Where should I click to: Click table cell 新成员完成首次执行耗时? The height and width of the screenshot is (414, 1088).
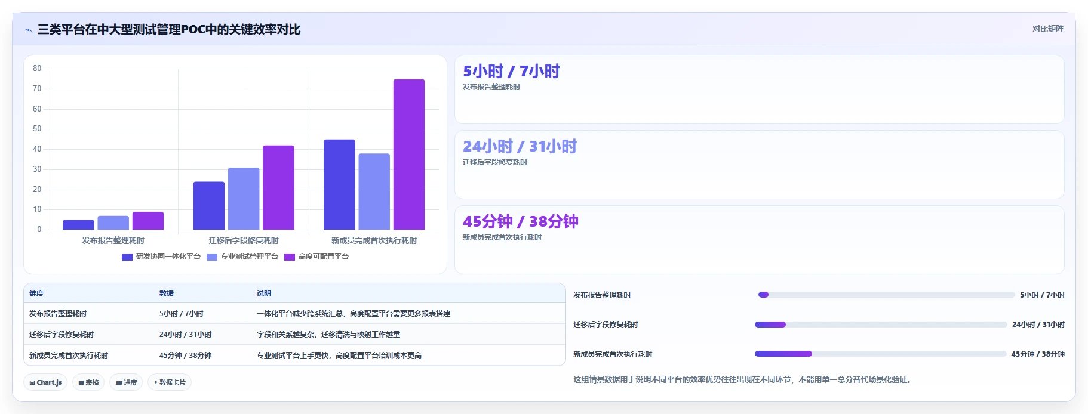pyautogui.click(x=69, y=356)
